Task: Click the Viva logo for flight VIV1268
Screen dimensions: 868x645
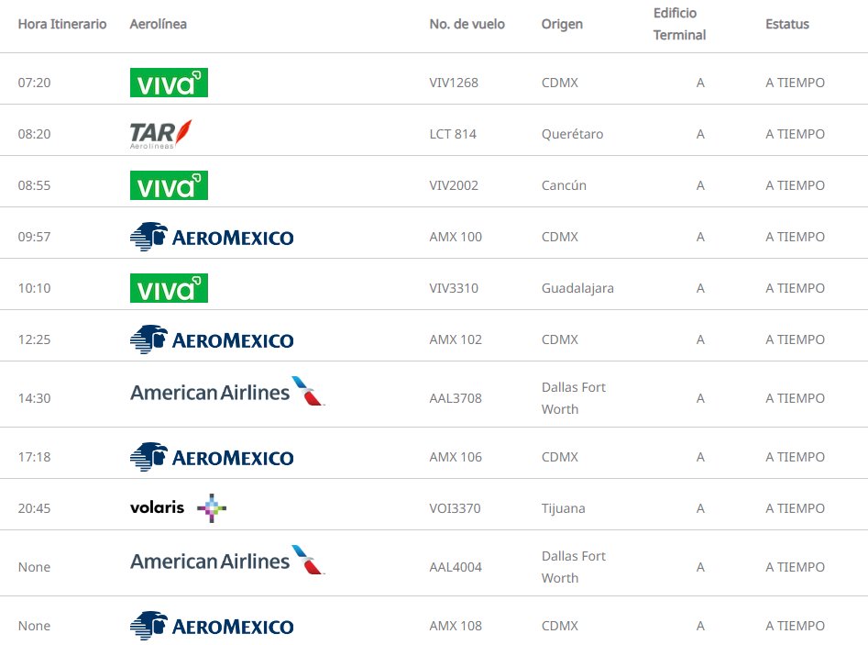Action: pyautogui.click(x=169, y=83)
